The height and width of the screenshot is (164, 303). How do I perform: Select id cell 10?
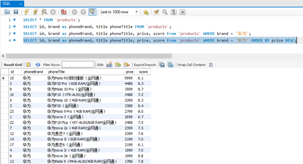tap(15, 95)
